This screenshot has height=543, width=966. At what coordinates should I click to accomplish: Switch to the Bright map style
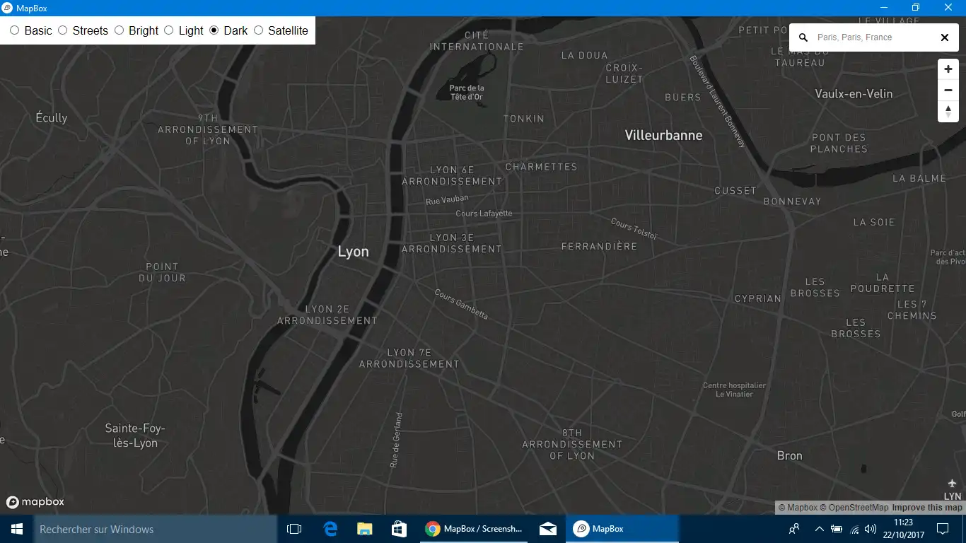[119, 30]
